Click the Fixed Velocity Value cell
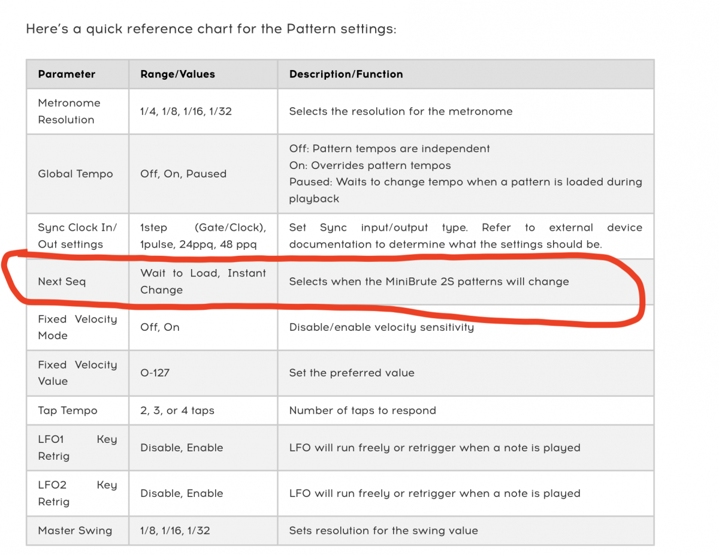 coord(77,373)
